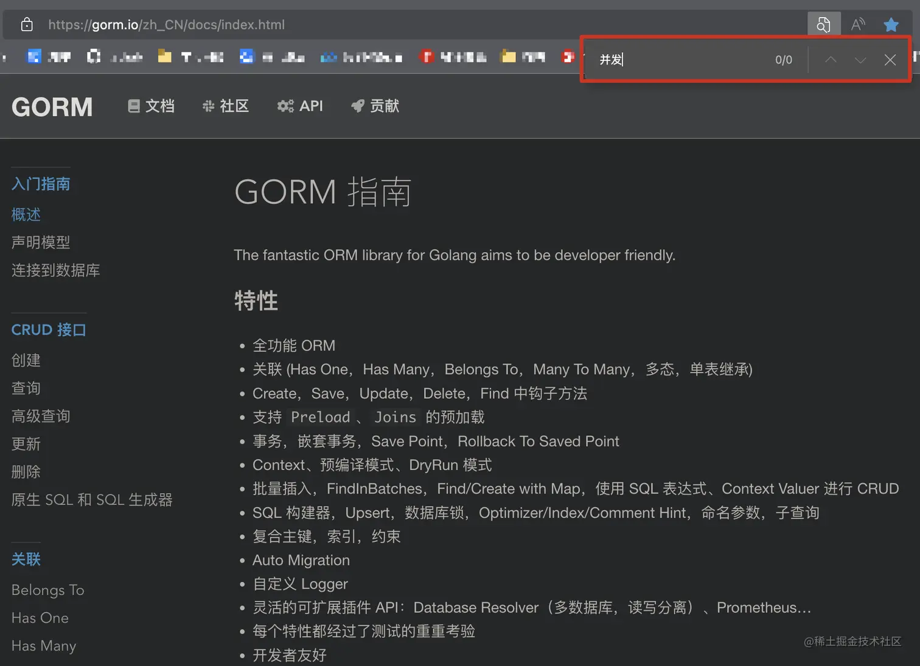Click the lock icon in address bar
Viewport: 920px width, 666px height.
coord(27,25)
